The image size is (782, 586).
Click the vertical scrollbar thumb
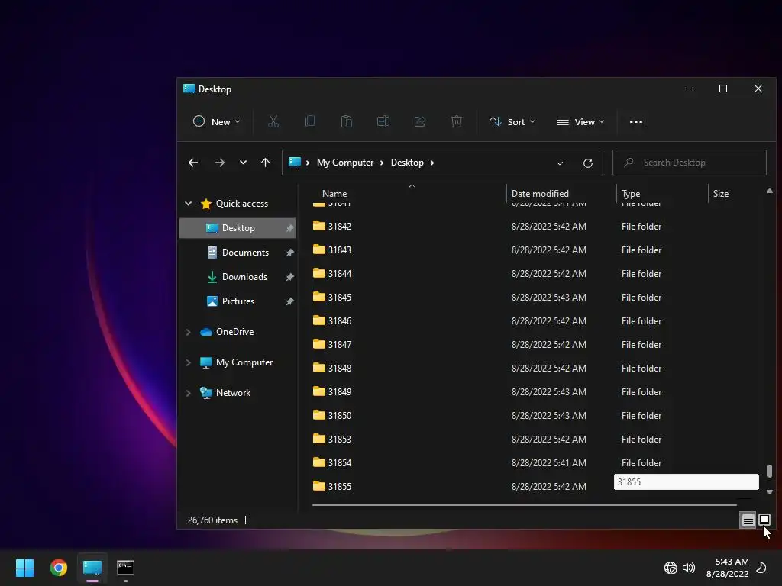tap(770, 471)
